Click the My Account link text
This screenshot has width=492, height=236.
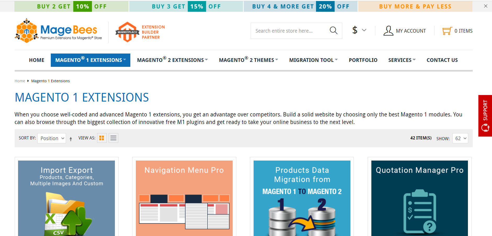[x=411, y=31]
